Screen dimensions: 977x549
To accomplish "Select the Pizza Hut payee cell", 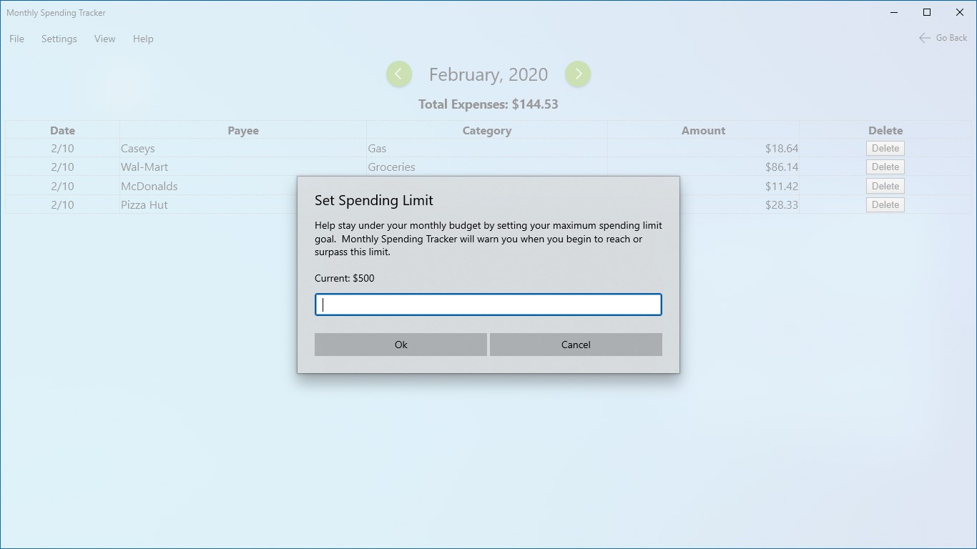I will [243, 205].
